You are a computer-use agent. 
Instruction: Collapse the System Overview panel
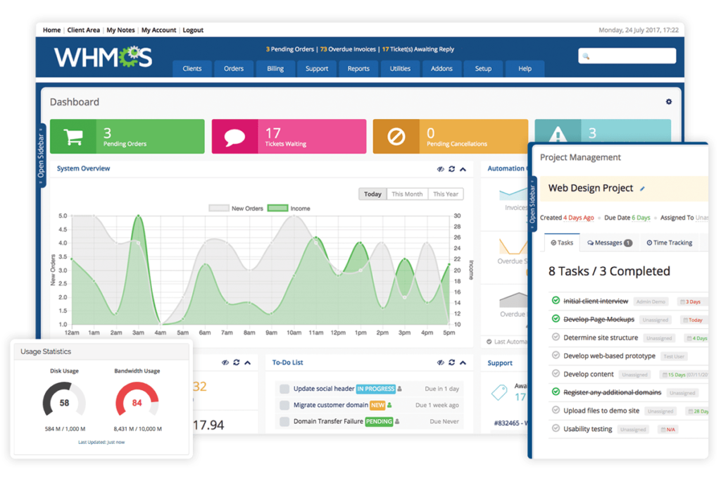pyautogui.click(x=463, y=169)
